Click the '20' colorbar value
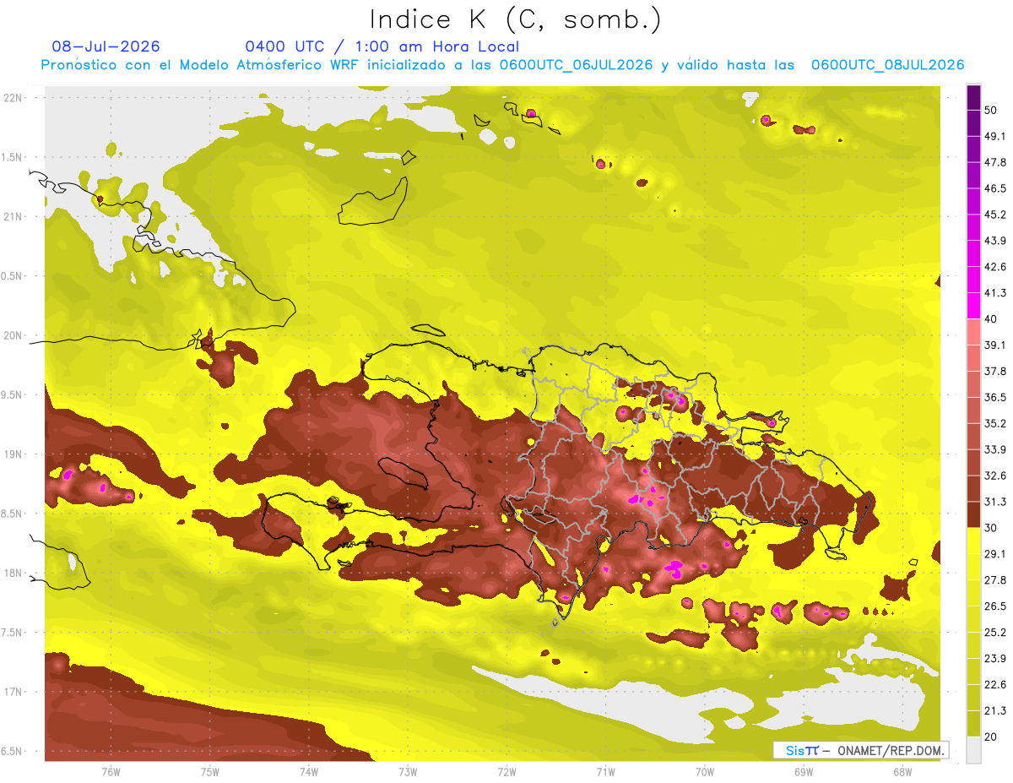This screenshot has width=1013, height=783. point(992,736)
